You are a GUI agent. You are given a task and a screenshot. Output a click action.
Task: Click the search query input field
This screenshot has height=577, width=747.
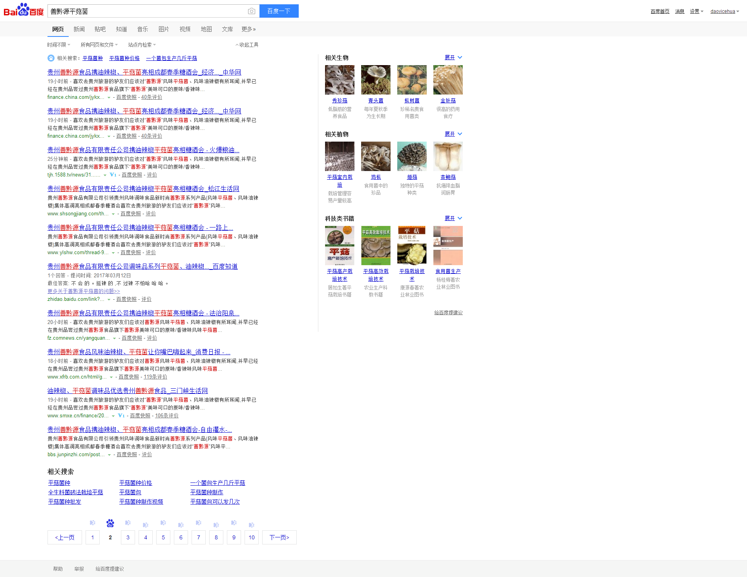coord(147,11)
